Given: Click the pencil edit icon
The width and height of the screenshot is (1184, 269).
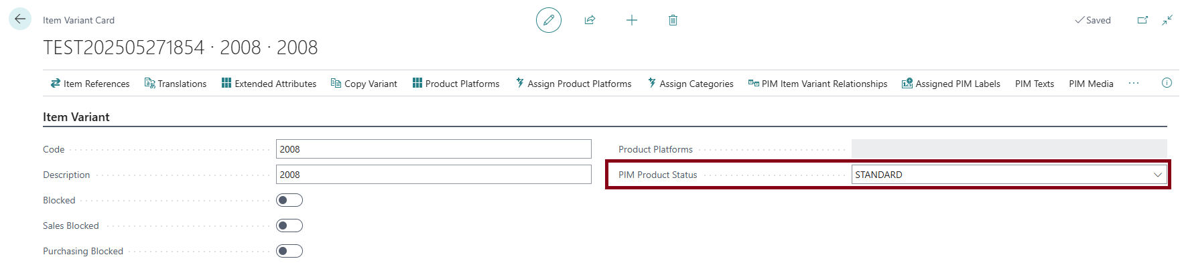Looking at the screenshot, I should pos(548,20).
